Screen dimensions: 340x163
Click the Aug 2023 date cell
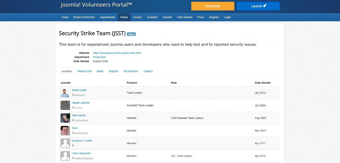(260, 118)
